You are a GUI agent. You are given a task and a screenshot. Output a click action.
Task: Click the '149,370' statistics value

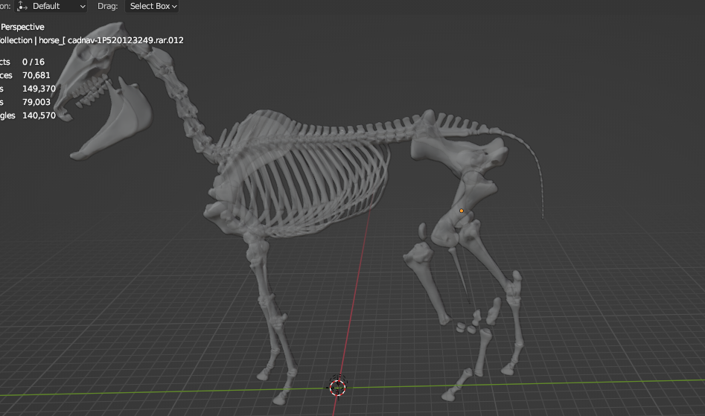[x=39, y=89]
